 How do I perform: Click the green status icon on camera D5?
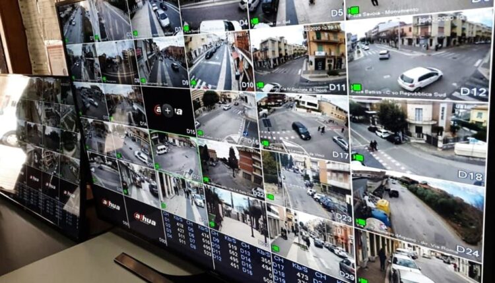[x=354, y=11]
